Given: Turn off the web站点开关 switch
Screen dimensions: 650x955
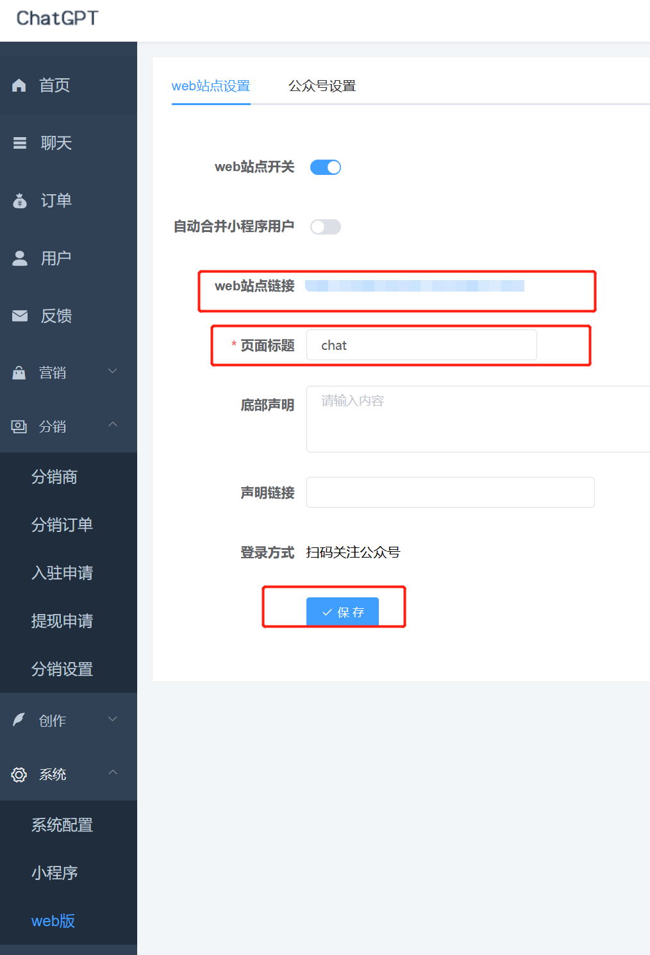Looking at the screenshot, I should [x=326, y=167].
